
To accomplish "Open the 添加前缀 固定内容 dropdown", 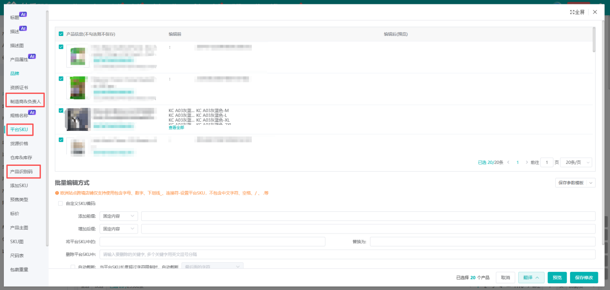I will (119, 216).
